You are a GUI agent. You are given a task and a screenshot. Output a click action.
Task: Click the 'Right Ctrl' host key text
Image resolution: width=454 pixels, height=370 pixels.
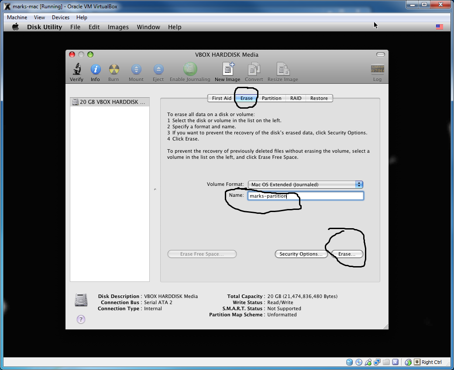coord(431,362)
